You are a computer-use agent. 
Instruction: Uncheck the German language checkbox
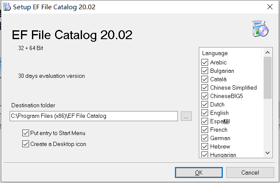pos(205,138)
